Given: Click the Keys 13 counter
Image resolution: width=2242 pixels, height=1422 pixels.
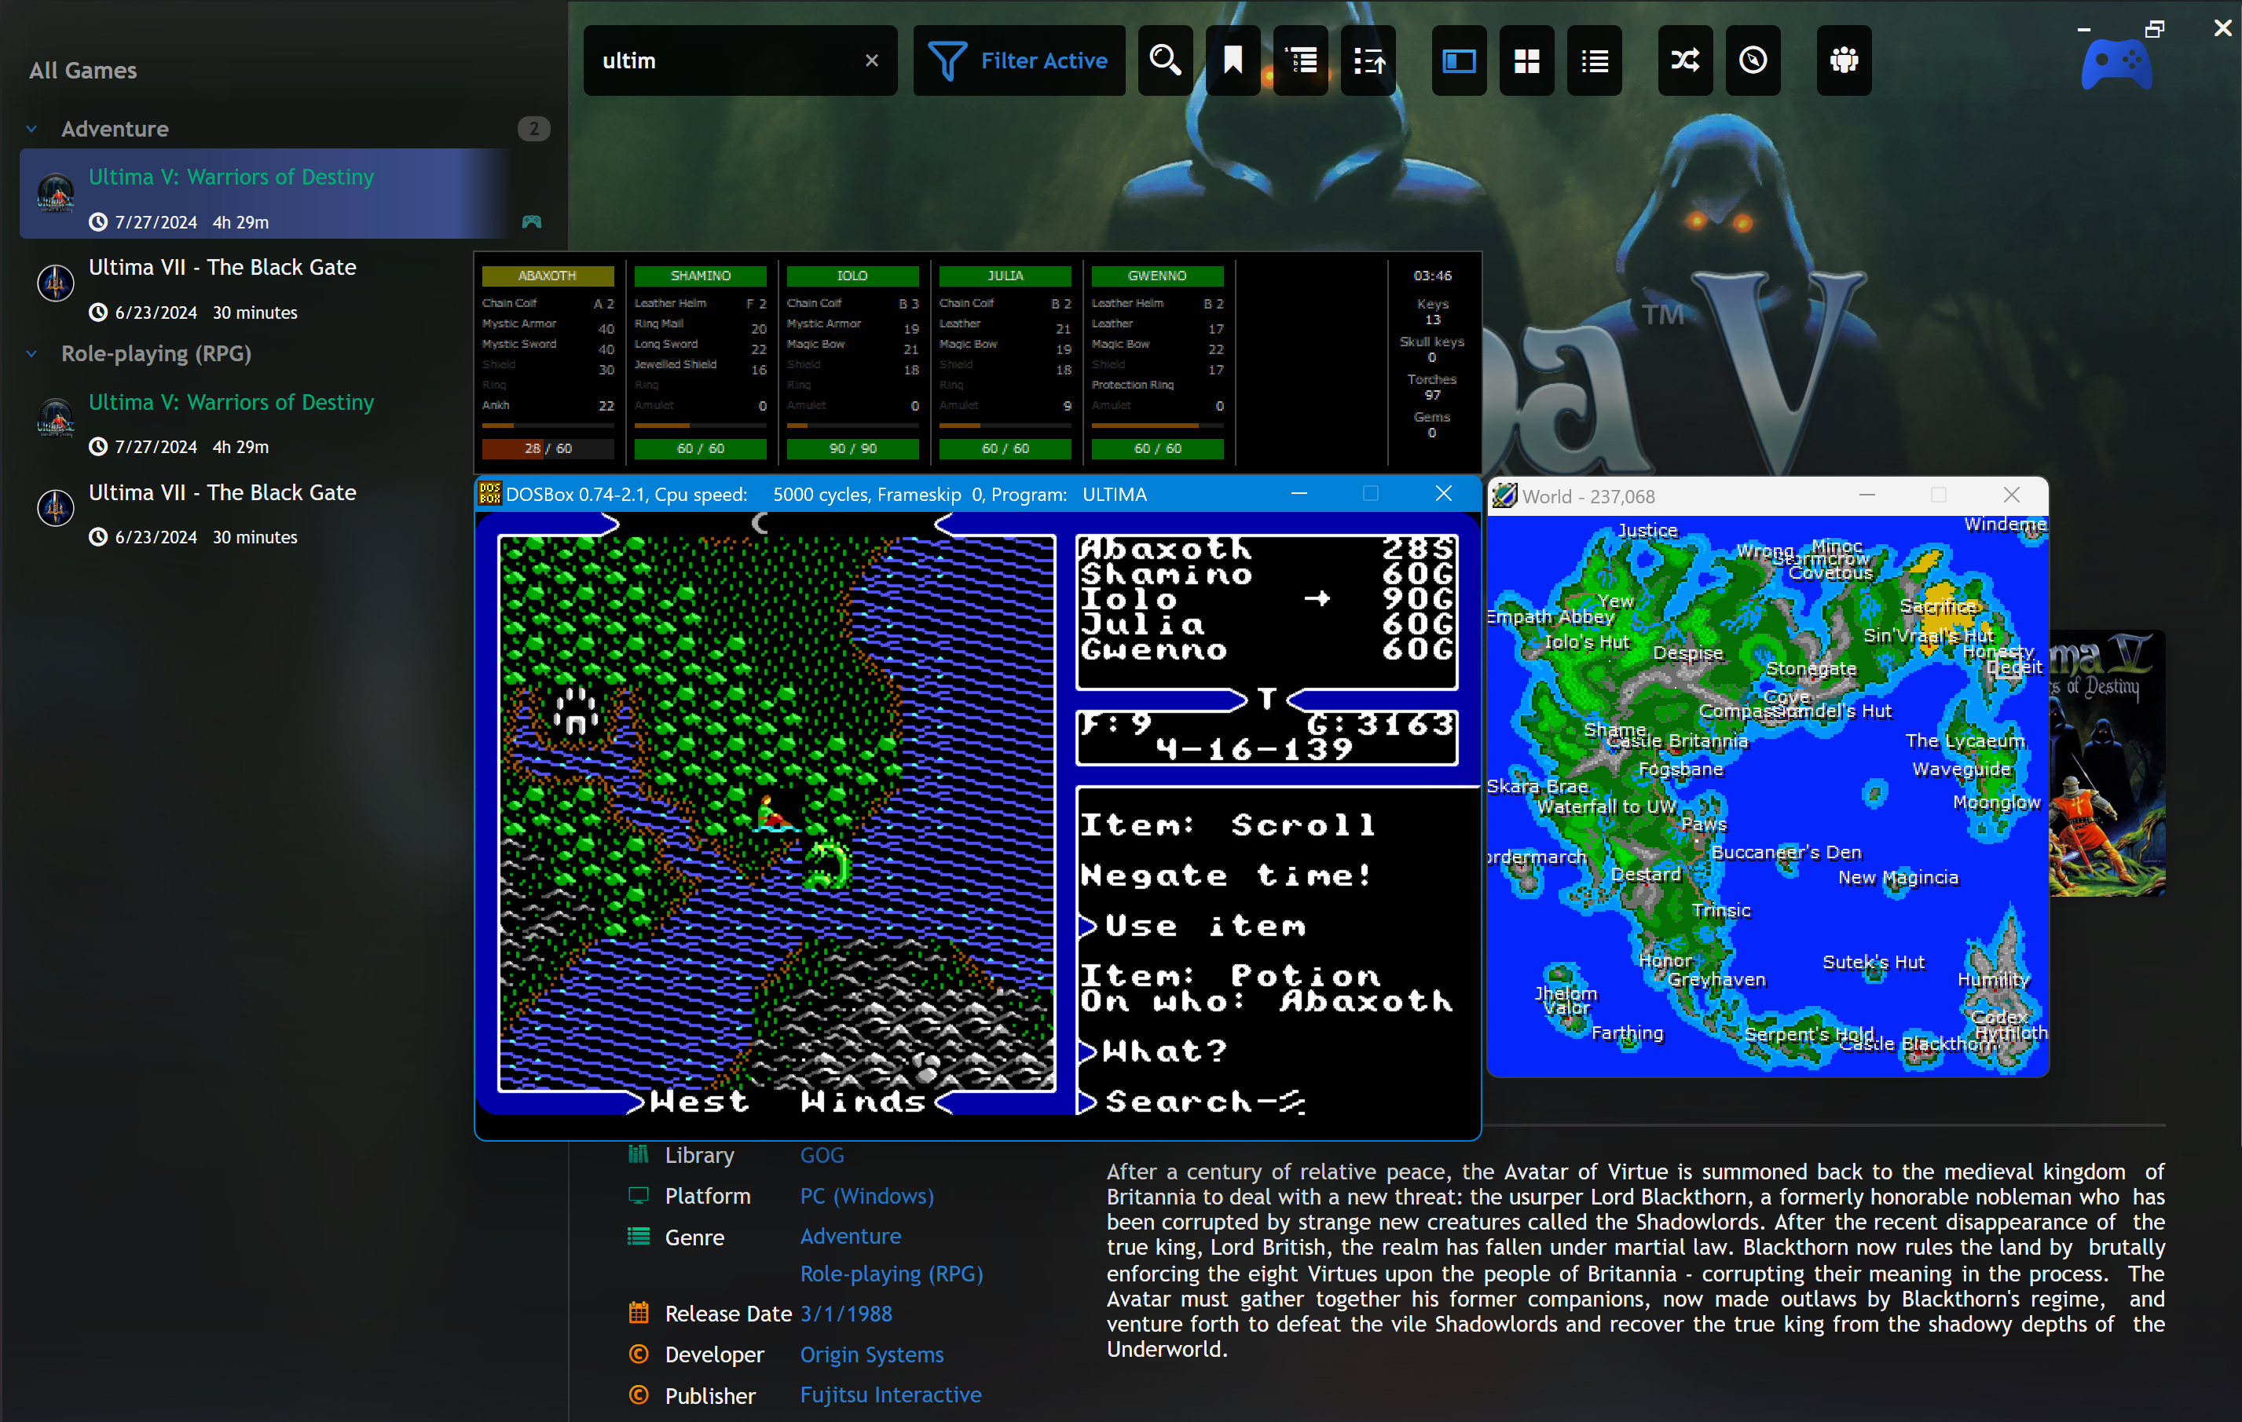Looking at the screenshot, I should pos(1432,312).
